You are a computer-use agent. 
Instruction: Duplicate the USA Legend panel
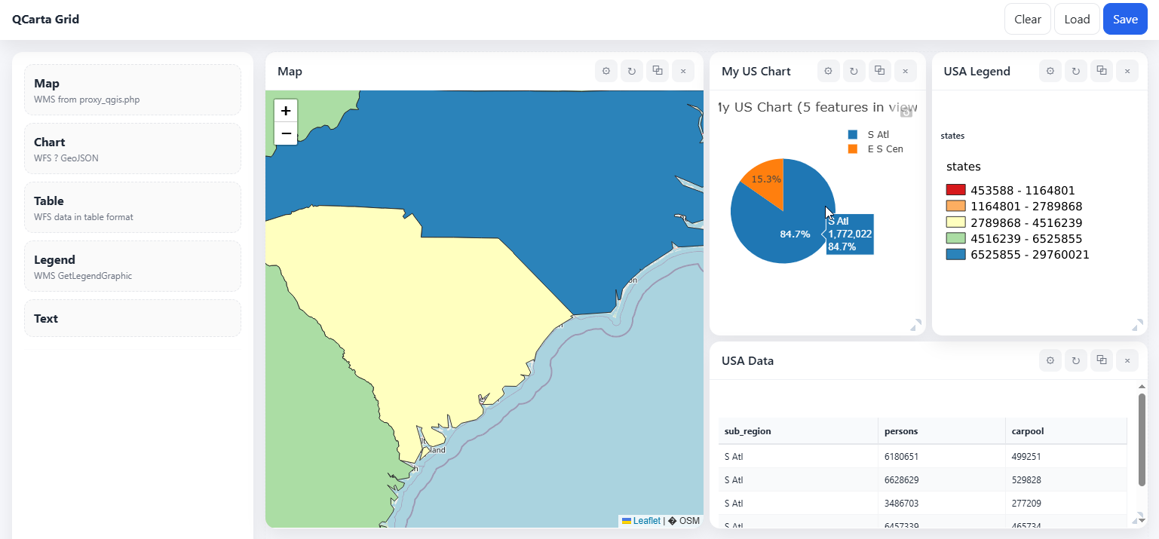(x=1101, y=71)
